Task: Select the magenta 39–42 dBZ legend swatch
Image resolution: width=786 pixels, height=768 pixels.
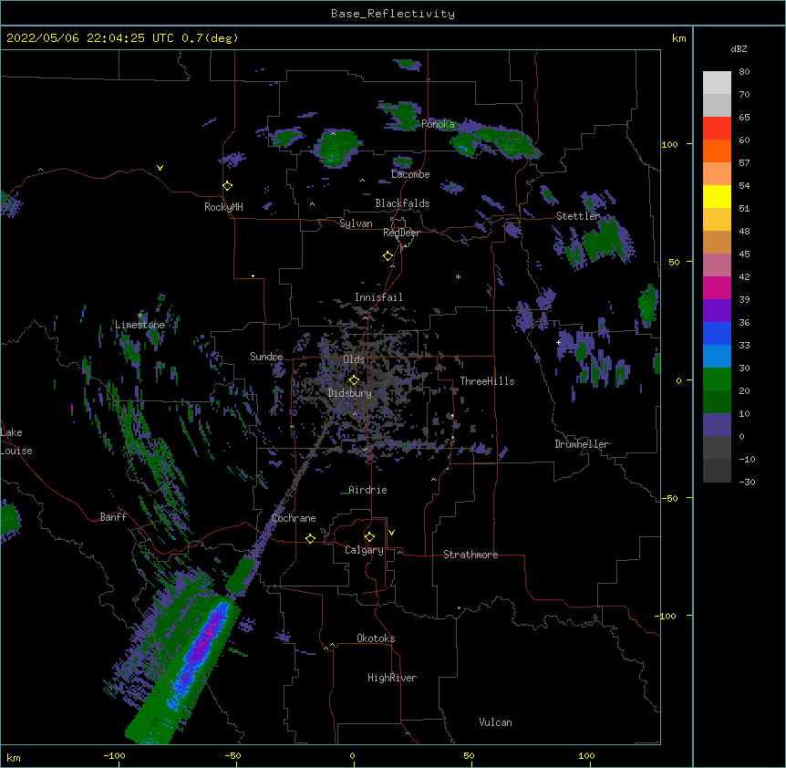Action: click(717, 287)
